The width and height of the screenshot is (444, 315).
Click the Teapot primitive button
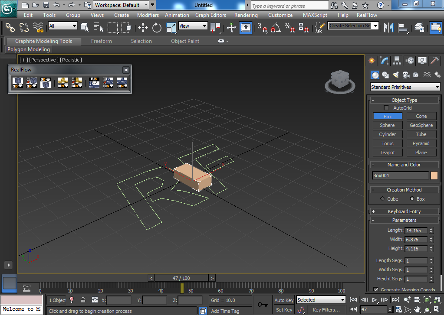pos(387,153)
